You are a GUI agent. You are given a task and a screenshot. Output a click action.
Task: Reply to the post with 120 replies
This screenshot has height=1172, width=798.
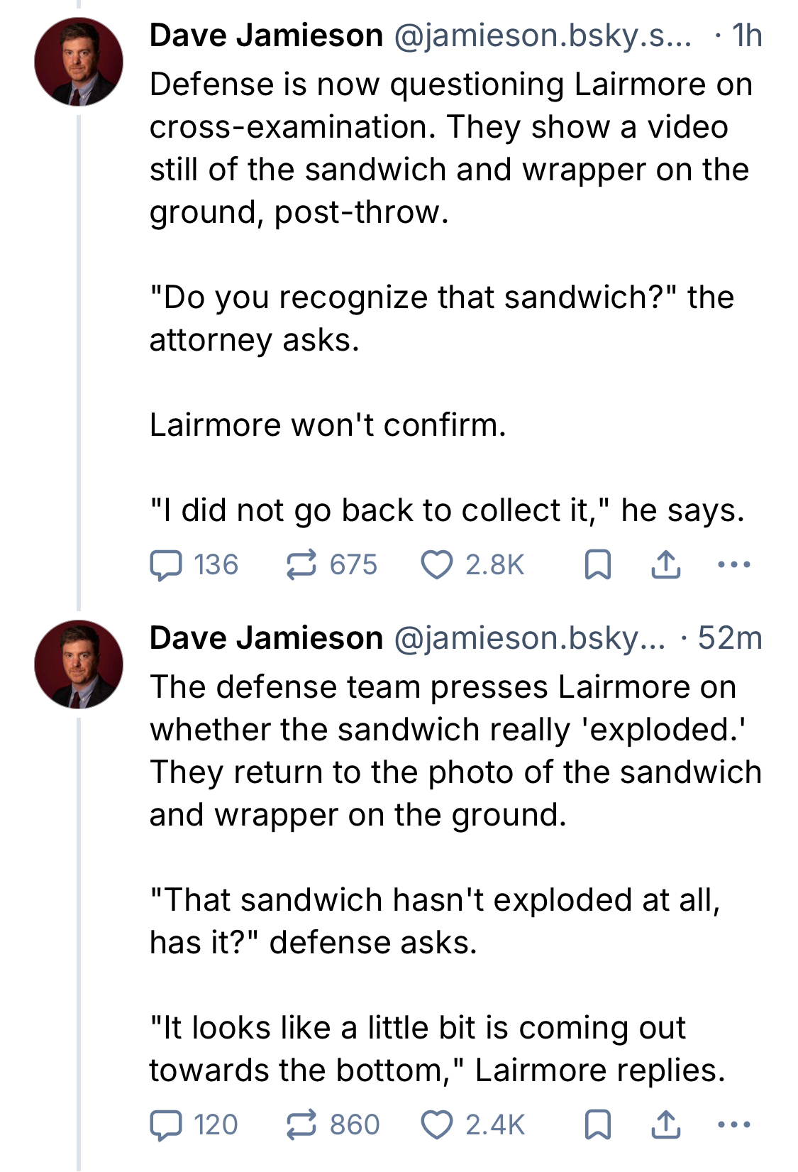[166, 1125]
